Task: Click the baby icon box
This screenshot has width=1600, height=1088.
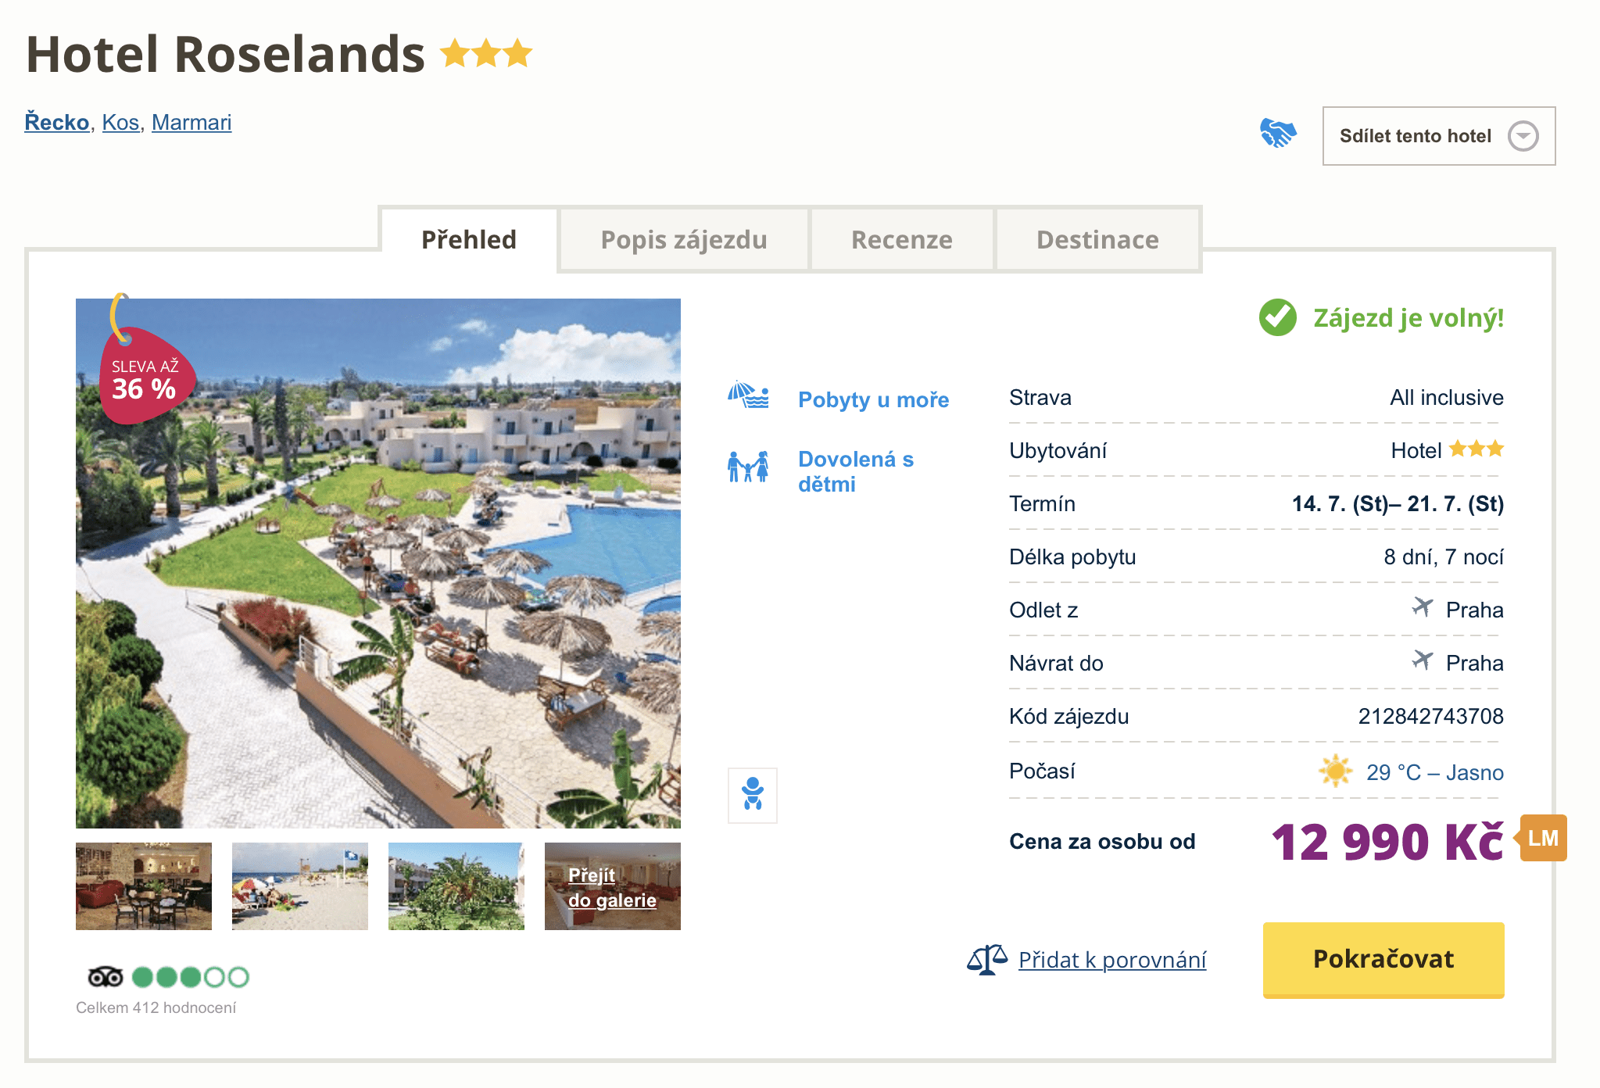Action: pos(753,795)
